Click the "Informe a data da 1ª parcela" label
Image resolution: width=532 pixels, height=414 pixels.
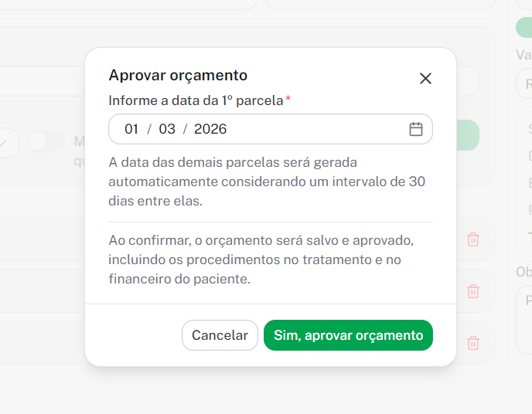click(196, 100)
